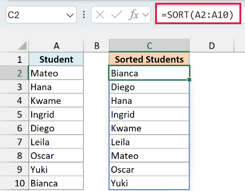The height and width of the screenshot is (191, 245).
Task: Select cell A3 containing Hana
Action: coord(56,87)
